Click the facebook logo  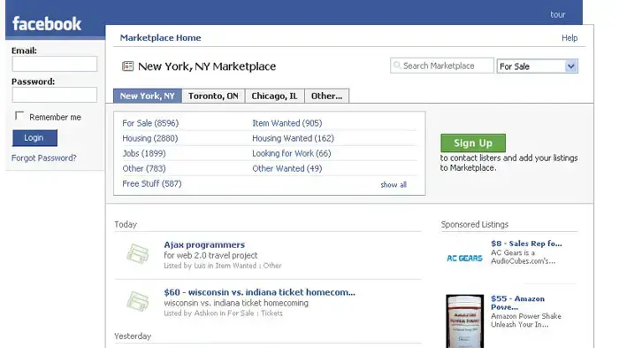point(47,24)
